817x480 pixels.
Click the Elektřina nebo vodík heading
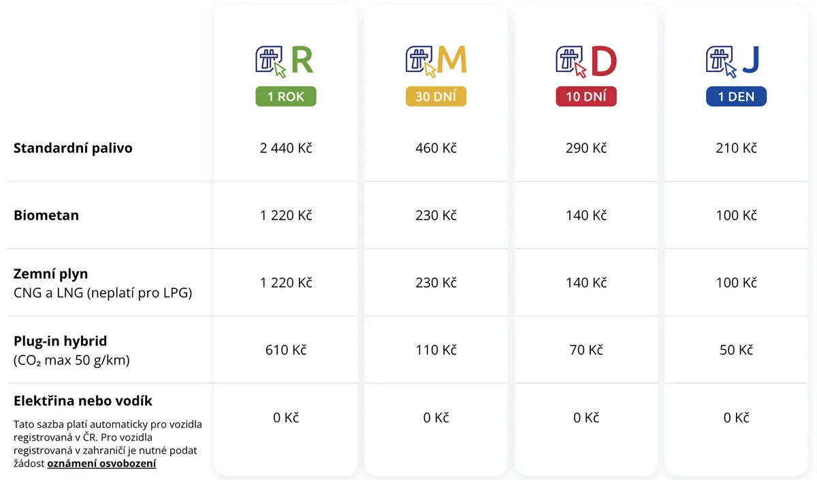[x=83, y=400]
